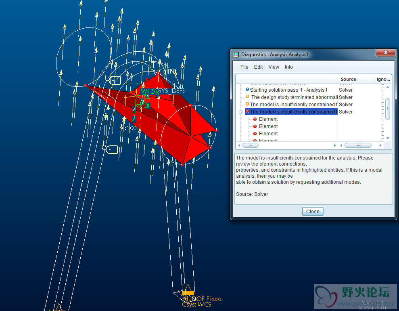Click the orange icon of the unhighlighted insufficiently constrained row
Image resolution: width=399 pixels, height=311 pixels.
coord(247,104)
